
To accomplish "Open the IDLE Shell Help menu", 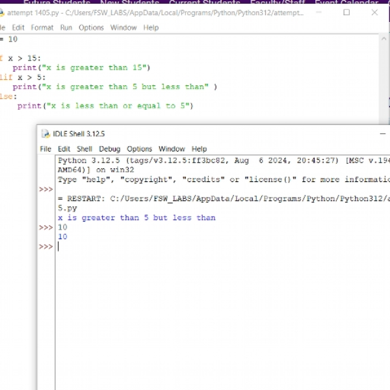I will point(199,149).
